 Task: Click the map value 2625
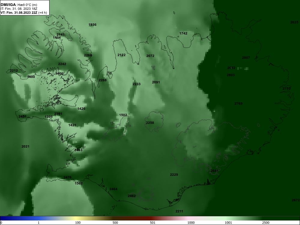point(295,22)
